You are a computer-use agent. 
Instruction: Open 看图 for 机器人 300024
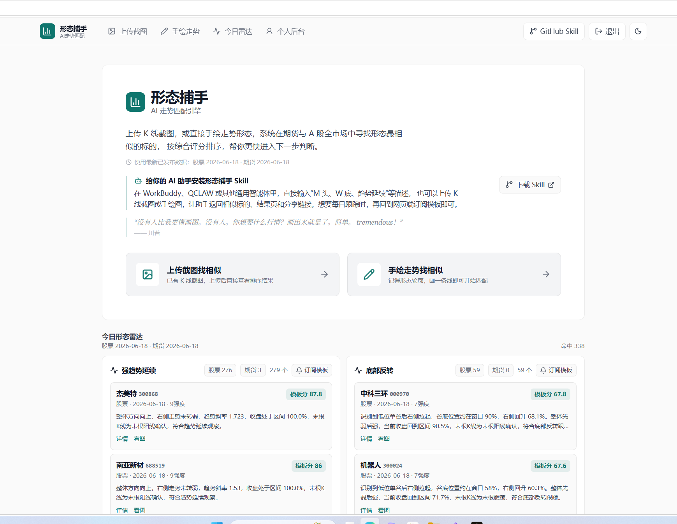(384, 510)
